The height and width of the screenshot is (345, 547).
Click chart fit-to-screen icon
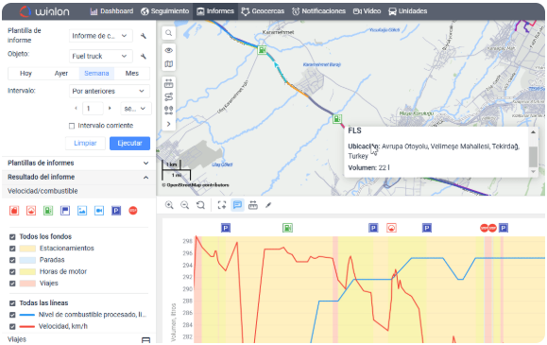point(222,205)
